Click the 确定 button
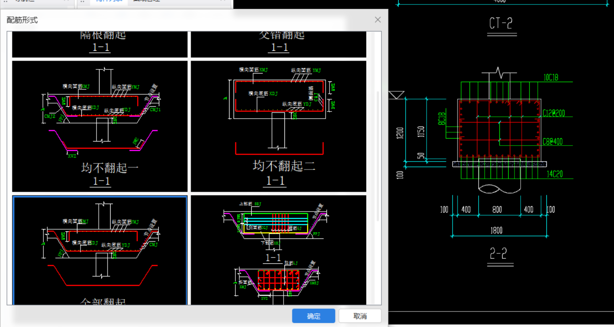 click(314, 316)
